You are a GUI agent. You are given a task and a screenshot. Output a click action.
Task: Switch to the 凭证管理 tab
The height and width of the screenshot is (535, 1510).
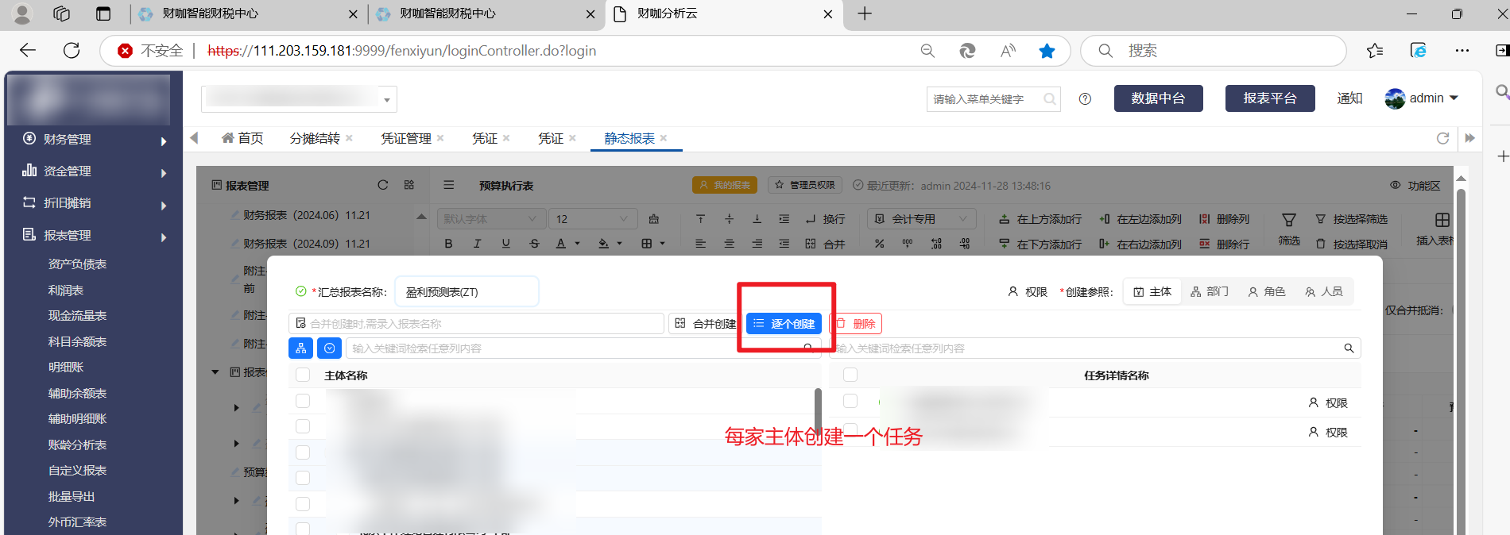point(406,138)
